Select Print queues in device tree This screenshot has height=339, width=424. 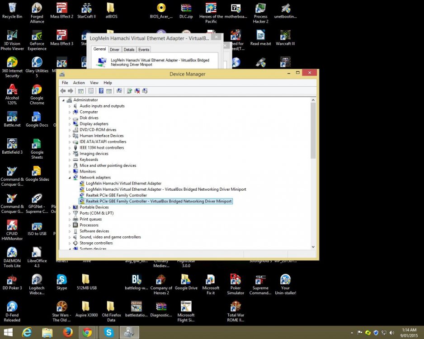point(90,219)
